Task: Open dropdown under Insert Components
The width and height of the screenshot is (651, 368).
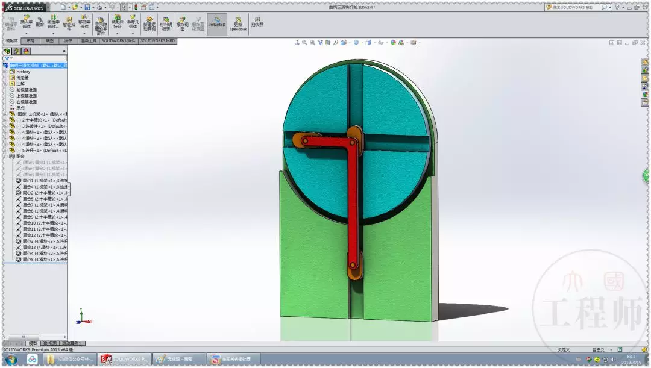Action: (27, 33)
